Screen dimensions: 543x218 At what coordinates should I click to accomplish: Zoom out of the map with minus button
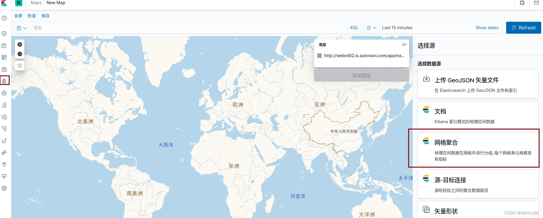pos(20,54)
